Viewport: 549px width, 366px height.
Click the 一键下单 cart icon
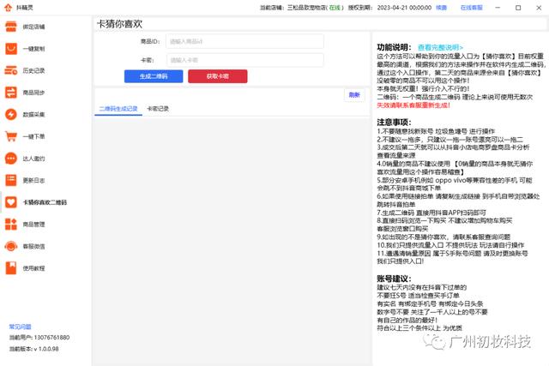click(11, 136)
